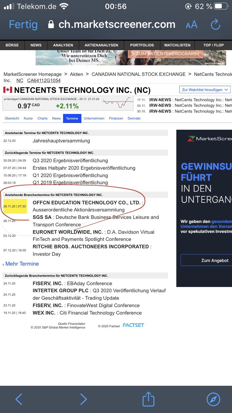Tap the Fertig button
The width and height of the screenshot is (232, 413).
click(x=23, y=24)
